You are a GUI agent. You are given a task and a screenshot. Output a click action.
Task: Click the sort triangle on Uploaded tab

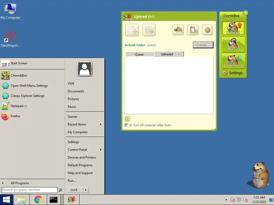179,54
